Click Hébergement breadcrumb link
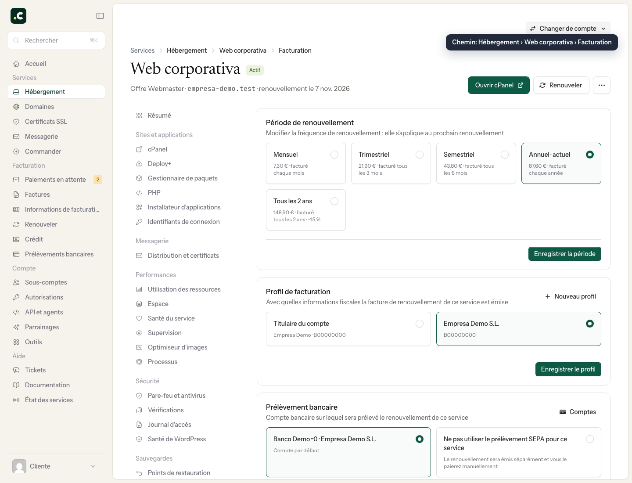This screenshot has height=483, width=632. [187, 50]
